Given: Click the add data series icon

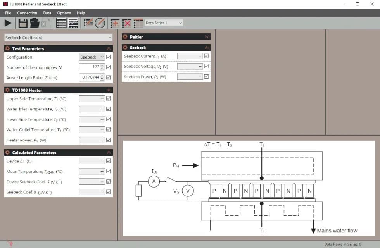Looking at the screenshot, I should point(115,23).
